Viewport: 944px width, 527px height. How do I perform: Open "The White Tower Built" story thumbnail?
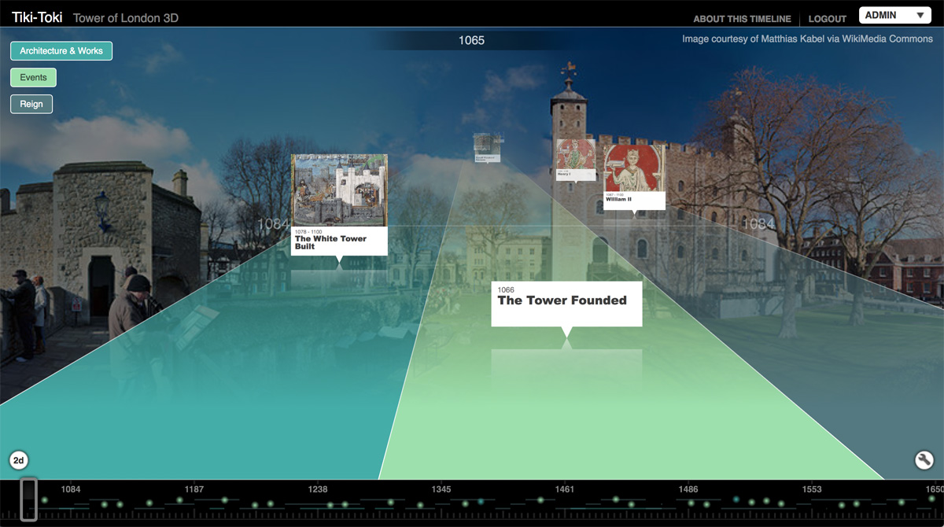[x=338, y=189]
